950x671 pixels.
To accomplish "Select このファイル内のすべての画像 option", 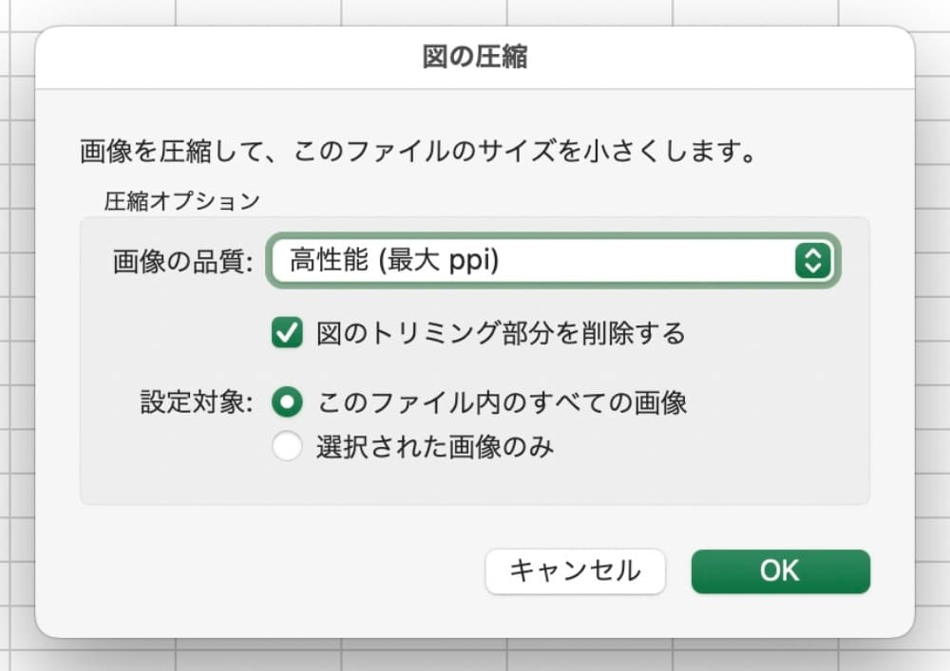I will click(286, 402).
